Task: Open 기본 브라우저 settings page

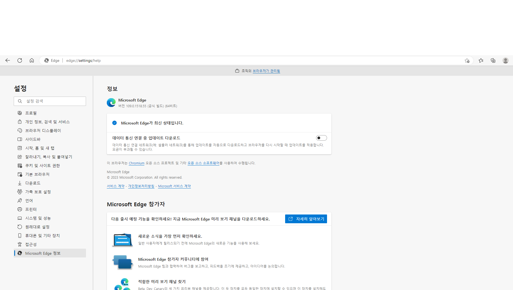Action: 50,174
